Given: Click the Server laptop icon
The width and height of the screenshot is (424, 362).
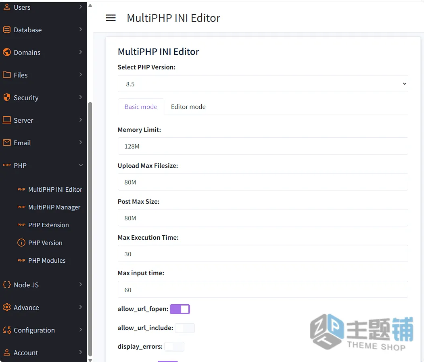Looking at the screenshot, I should 7,120.
